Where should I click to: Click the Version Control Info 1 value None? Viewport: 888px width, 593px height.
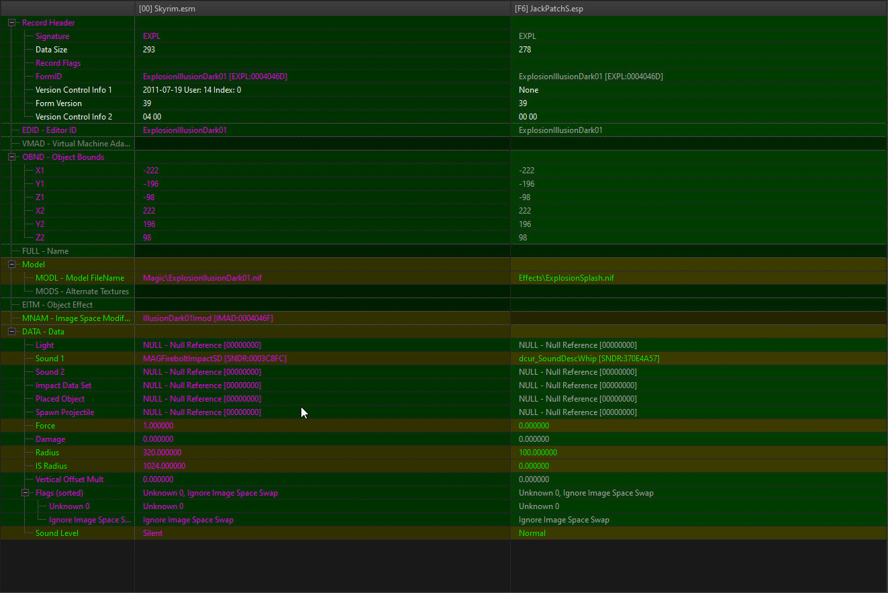pos(528,90)
